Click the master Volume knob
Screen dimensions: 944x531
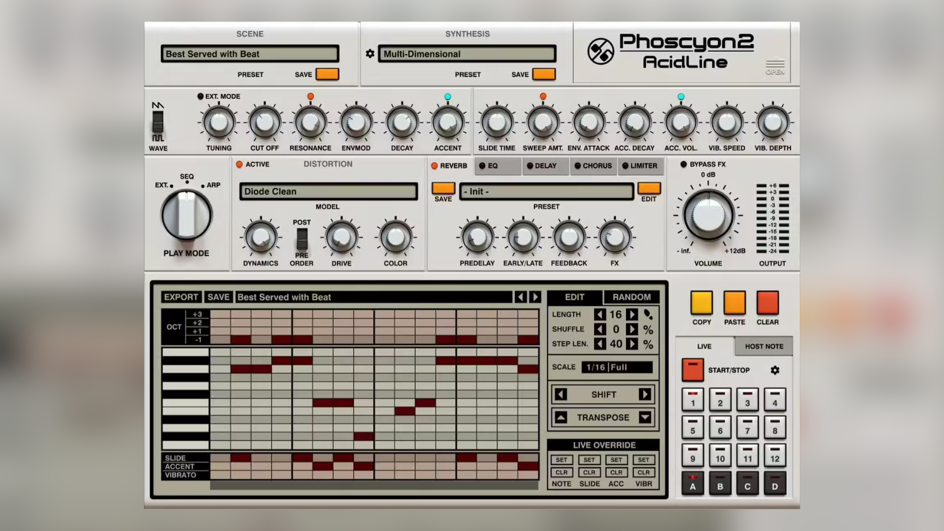coord(708,215)
